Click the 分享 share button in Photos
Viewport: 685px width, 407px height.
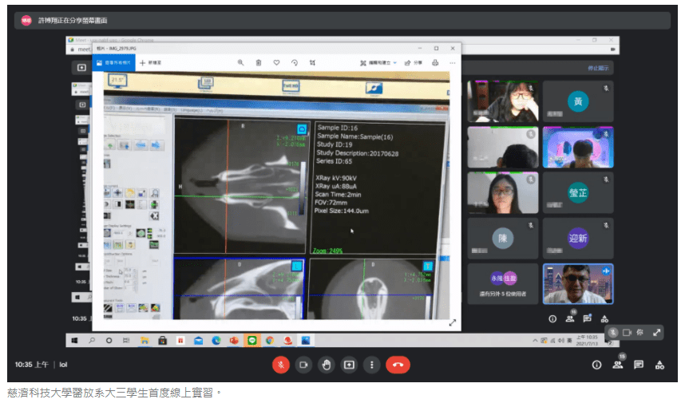413,62
